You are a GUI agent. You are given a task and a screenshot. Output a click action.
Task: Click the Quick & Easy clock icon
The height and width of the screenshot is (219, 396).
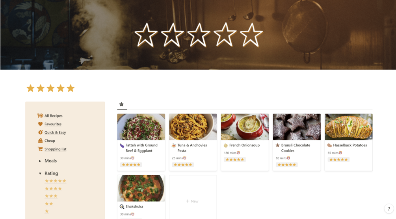(40, 132)
